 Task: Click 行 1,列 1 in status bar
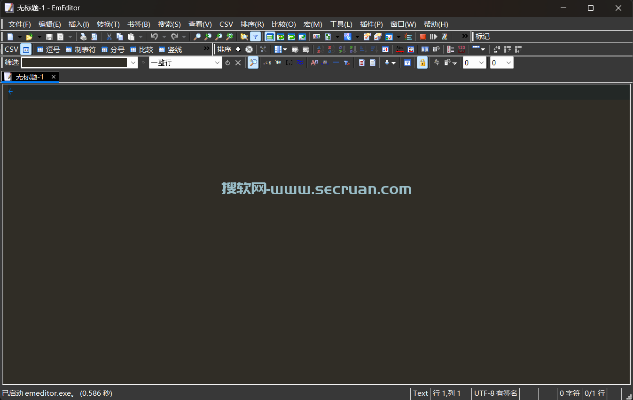(x=447, y=393)
